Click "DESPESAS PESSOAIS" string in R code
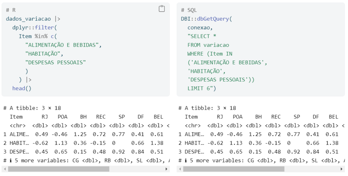 [55, 62]
